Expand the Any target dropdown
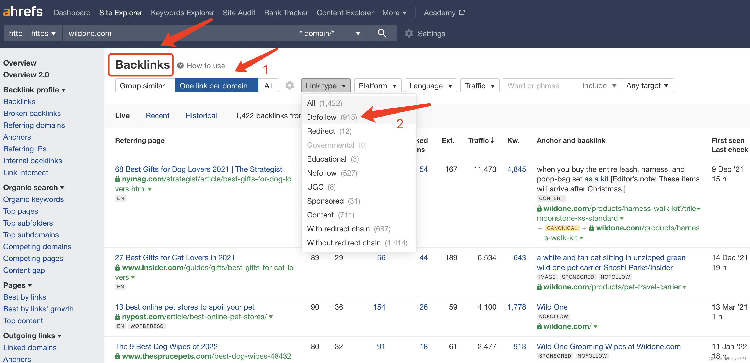Screen dimensions: 750x363 coord(647,85)
